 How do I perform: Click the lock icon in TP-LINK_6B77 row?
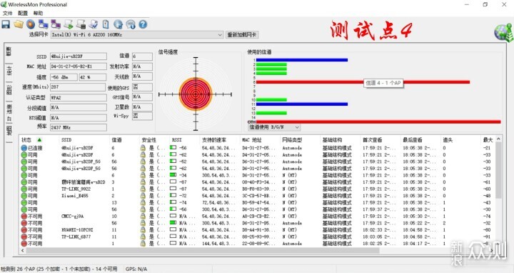pos(143,237)
